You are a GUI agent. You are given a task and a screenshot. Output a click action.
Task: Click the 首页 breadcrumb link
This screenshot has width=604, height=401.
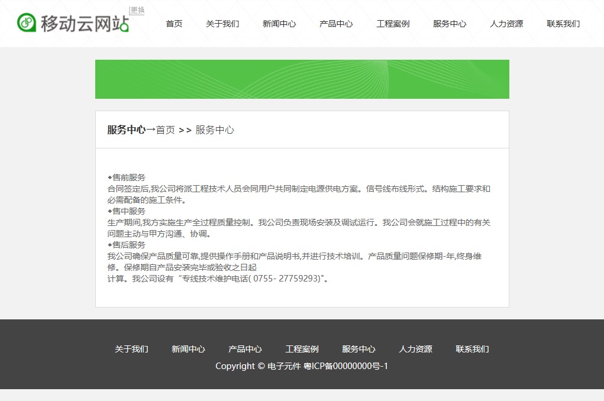coord(166,130)
